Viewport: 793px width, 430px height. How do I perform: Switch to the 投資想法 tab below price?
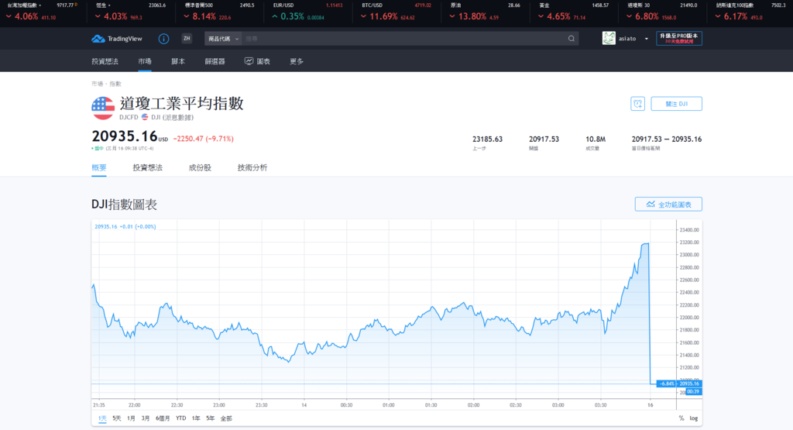[x=148, y=167]
